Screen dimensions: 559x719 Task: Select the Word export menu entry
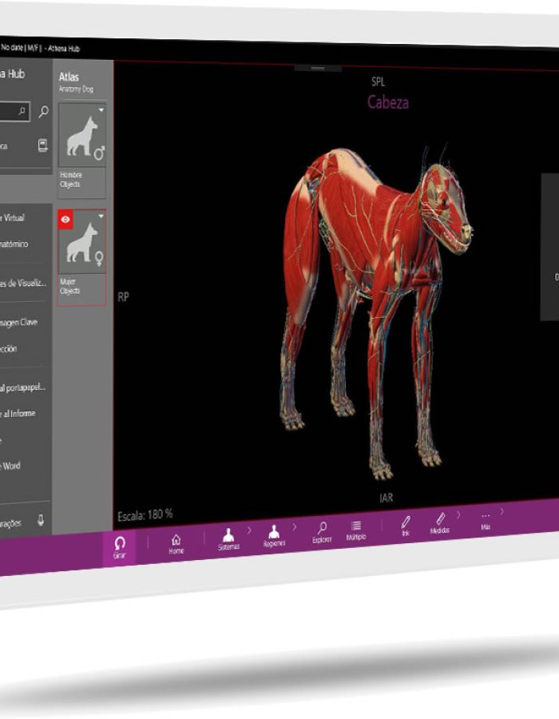11,466
